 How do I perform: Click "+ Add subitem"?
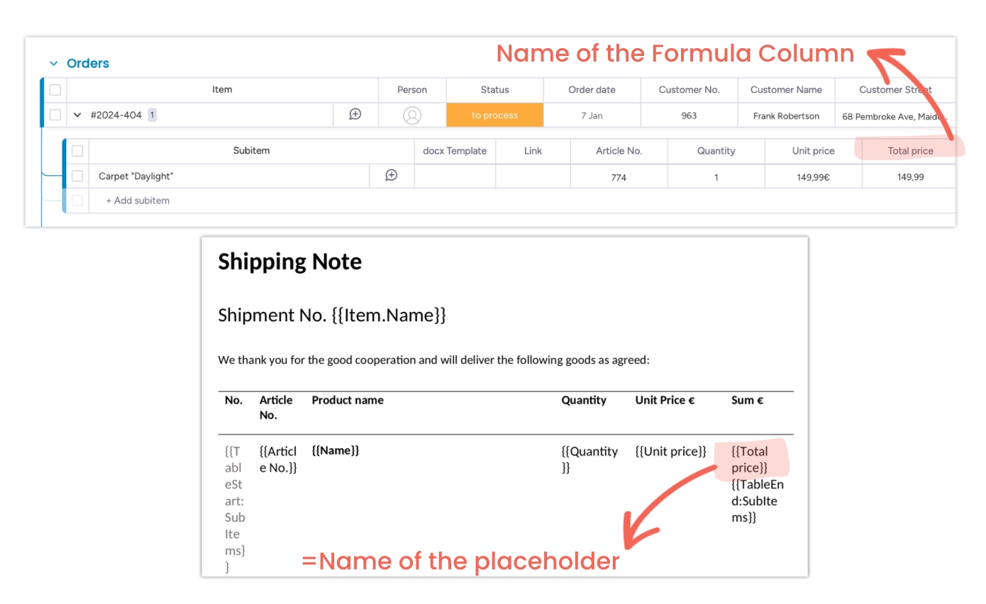coord(138,201)
